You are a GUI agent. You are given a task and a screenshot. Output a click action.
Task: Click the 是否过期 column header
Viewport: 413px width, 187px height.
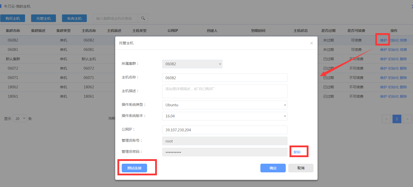click(x=328, y=31)
